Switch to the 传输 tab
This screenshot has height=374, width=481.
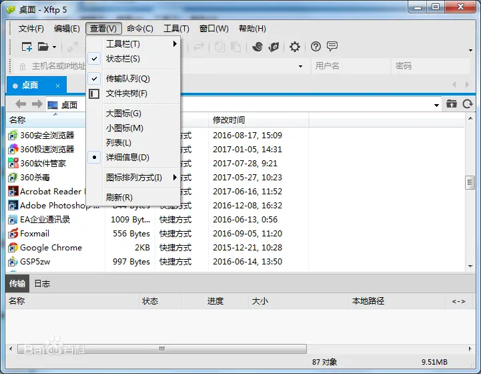pos(17,283)
